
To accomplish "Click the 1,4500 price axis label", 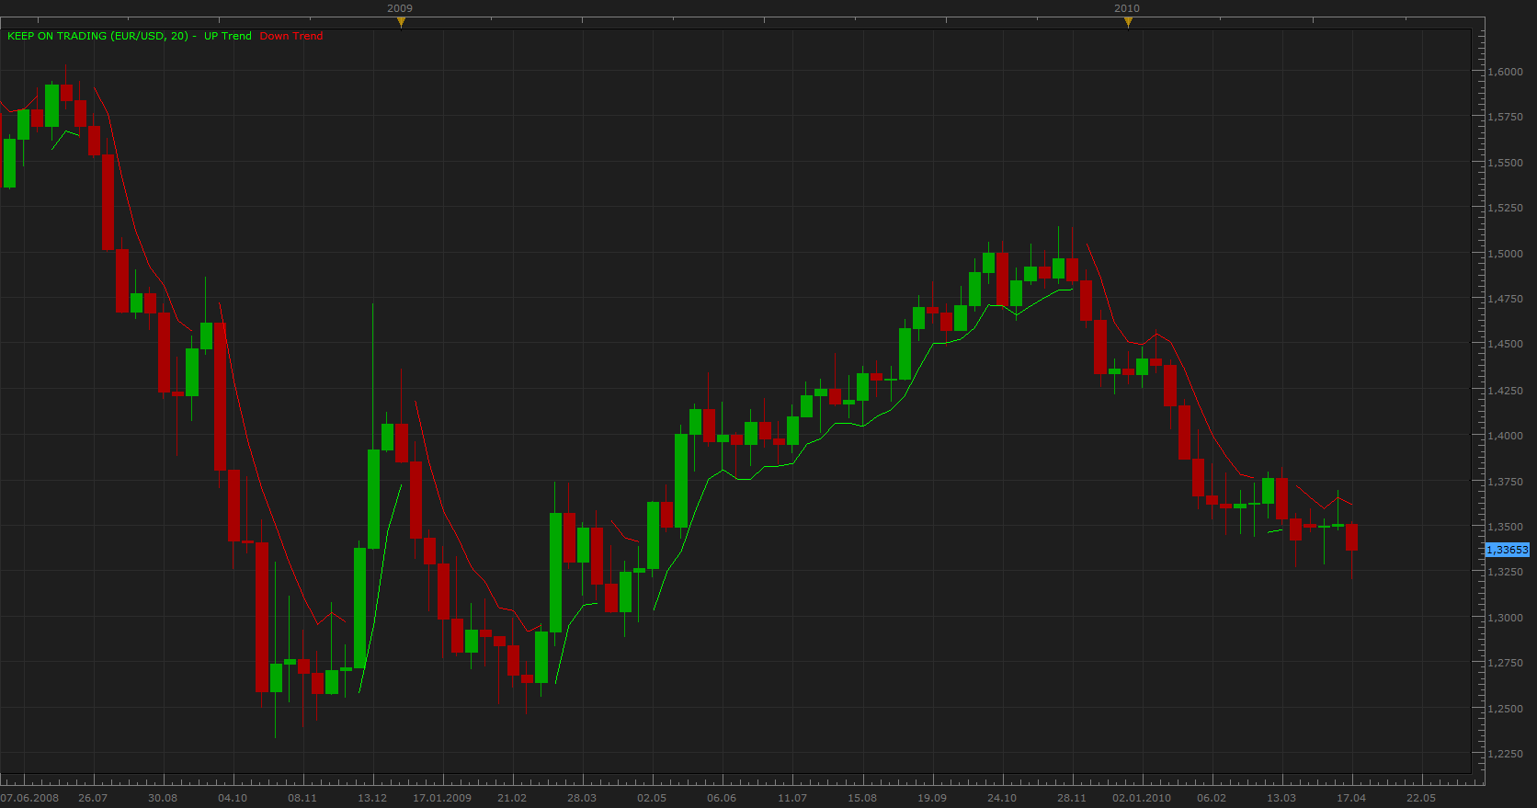I will pyautogui.click(x=1506, y=344).
